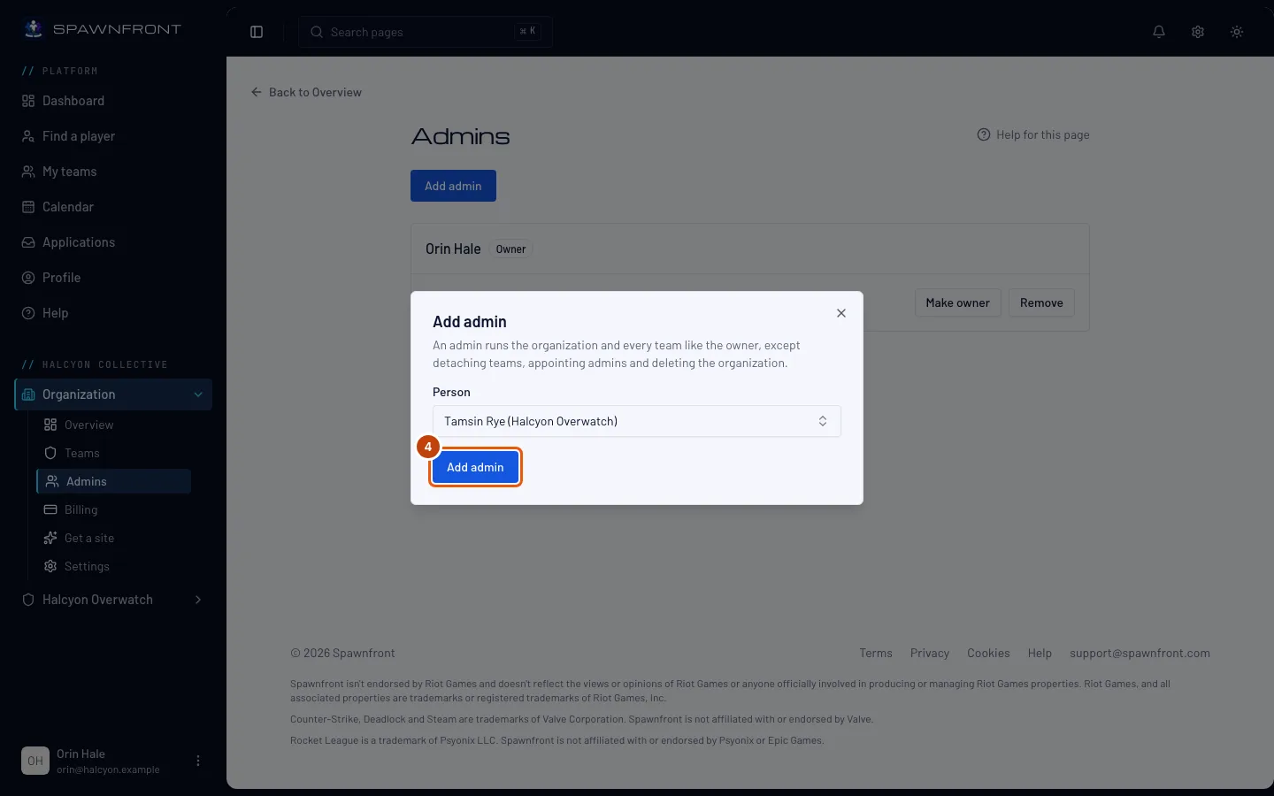1274x796 pixels.
Task: Open user menu dots for Orin Hale
Action: [198, 761]
